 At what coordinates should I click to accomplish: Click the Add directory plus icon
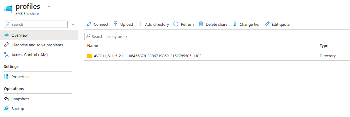(x=140, y=24)
